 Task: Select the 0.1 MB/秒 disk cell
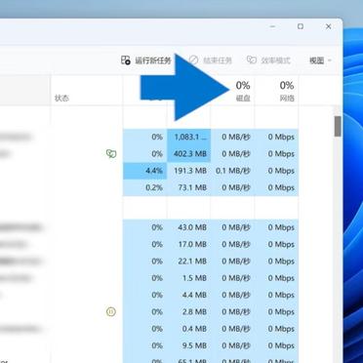tap(232, 171)
